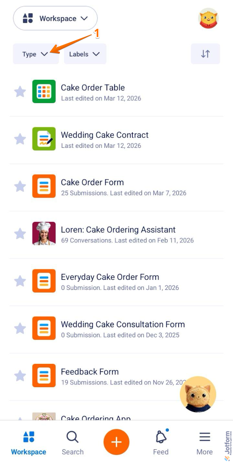This screenshot has width=233, height=467.
Task: Select the Cake Order Form orange form icon
Action: 44,186
